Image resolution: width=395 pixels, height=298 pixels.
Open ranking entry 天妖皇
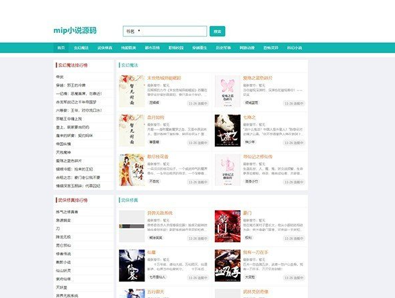(x=62, y=287)
